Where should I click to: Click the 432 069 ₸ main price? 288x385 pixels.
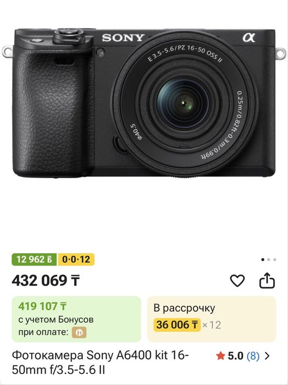click(46, 280)
